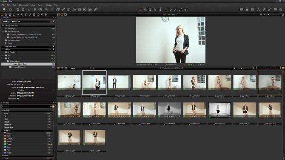Rotate image right using clockwise arrow icon
The width and height of the screenshot is (285, 160).
tap(23, 10)
